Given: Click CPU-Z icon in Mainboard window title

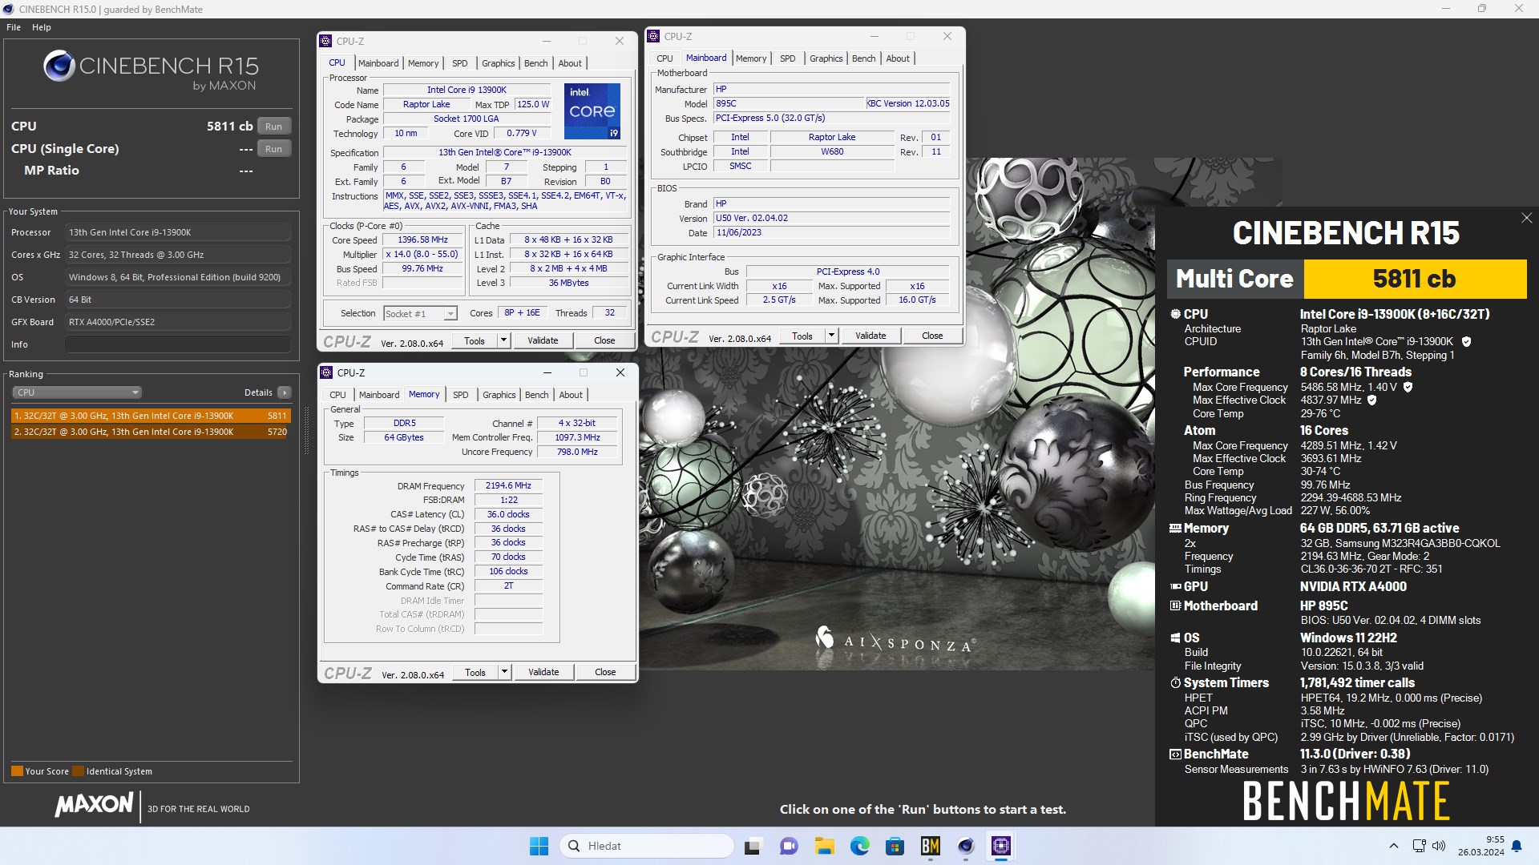Looking at the screenshot, I should 653,36.
